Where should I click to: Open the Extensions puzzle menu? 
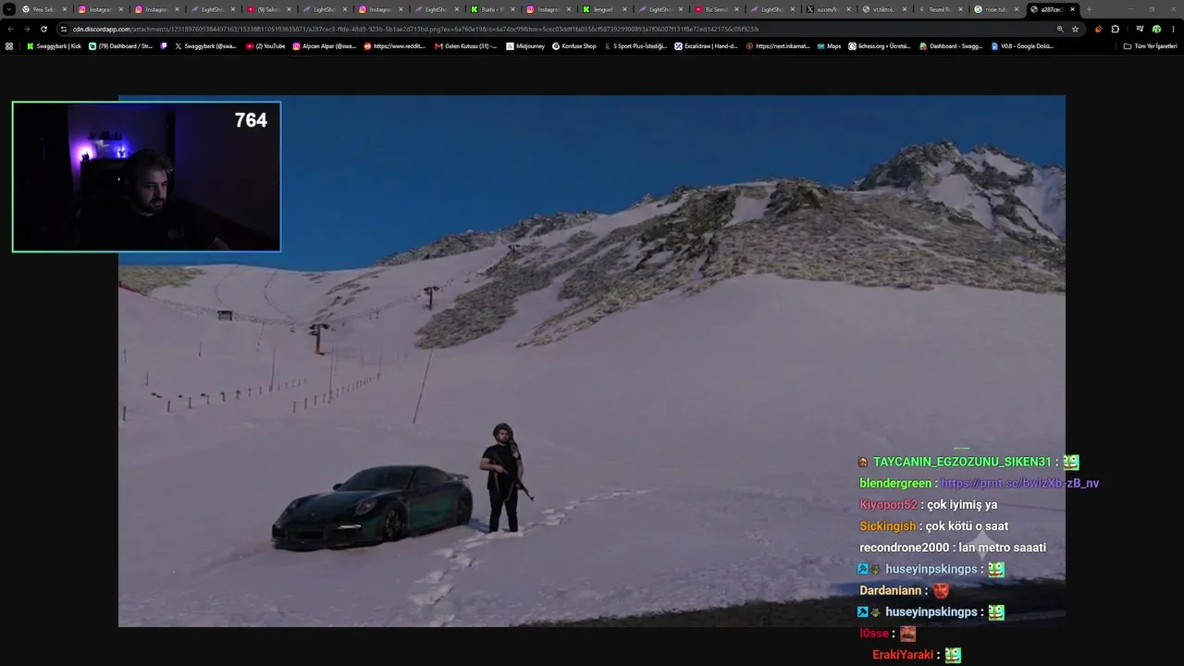1115,29
